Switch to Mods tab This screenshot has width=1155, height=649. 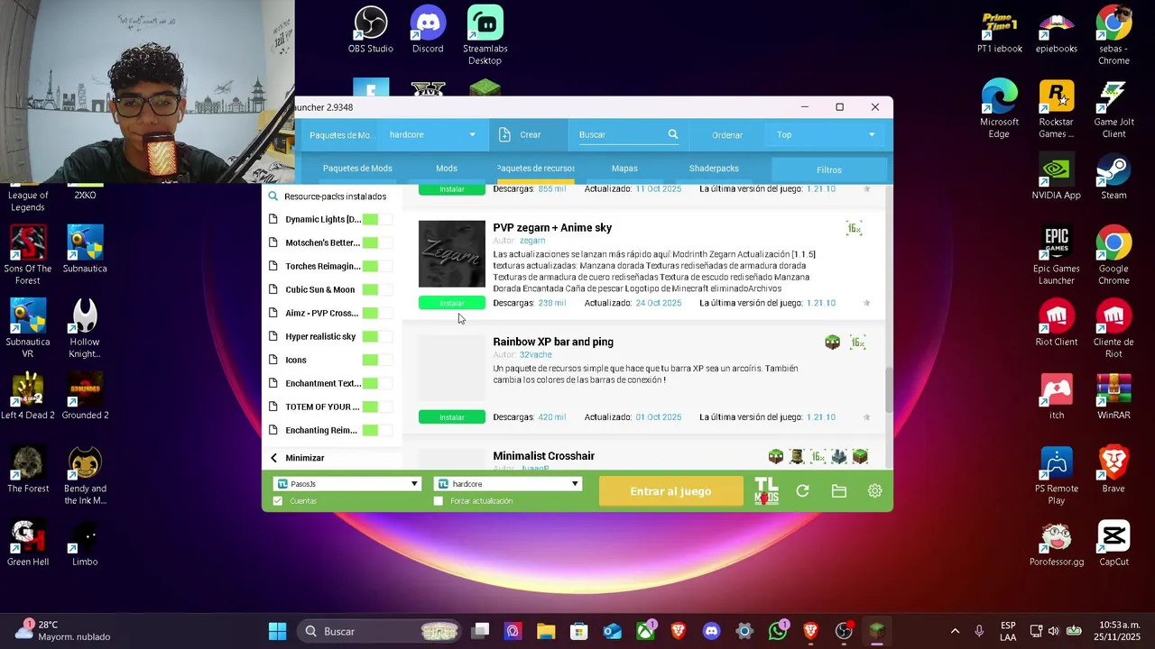pyautogui.click(x=447, y=169)
